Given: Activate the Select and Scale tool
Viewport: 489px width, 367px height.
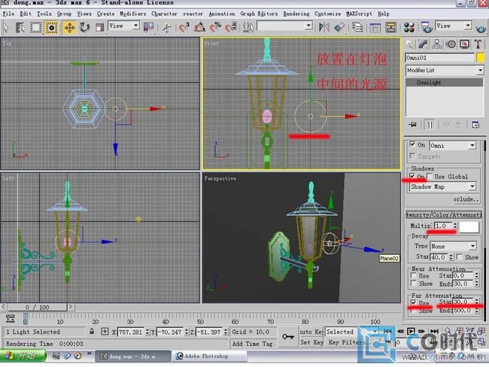Looking at the screenshot, I should tap(99, 27).
